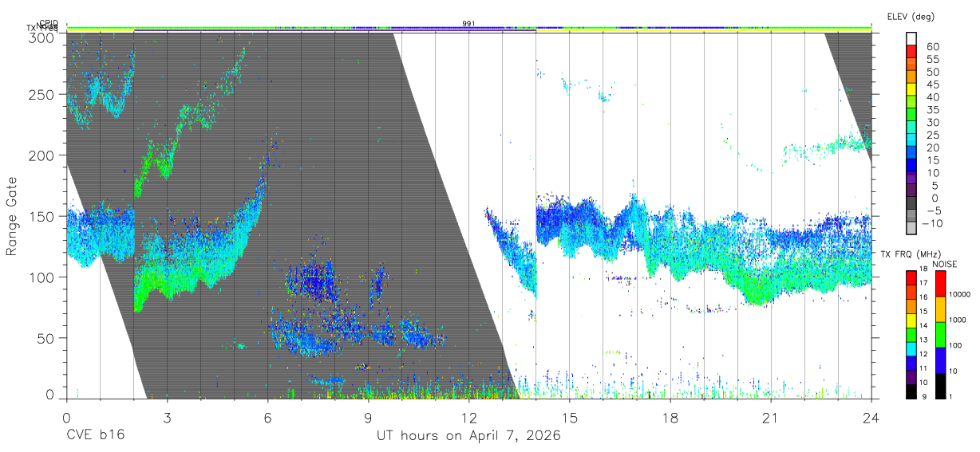Select the green 13–14 MHz TX FRQ swatch
Image resolution: width=980 pixels, height=452 pixels.
911,335
